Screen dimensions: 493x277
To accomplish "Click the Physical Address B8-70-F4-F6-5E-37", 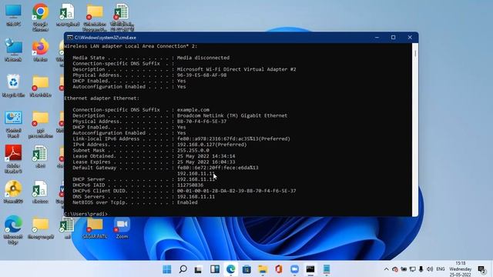I will pos(202,122).
